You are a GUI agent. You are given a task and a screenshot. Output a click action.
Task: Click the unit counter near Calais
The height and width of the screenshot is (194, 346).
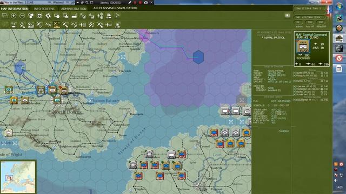click(x=149, y=155)
